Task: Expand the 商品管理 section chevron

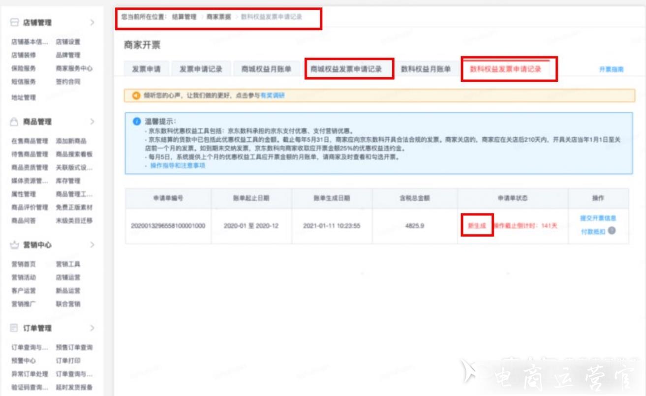Action: coord(92,122)
